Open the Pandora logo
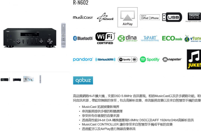 pos(83,59)
